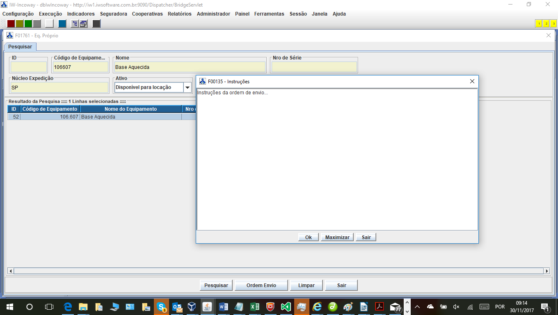Viewport: 558px width, 315px height.
Task: Open Skype from the taskbar
Action: coord(161,307)
